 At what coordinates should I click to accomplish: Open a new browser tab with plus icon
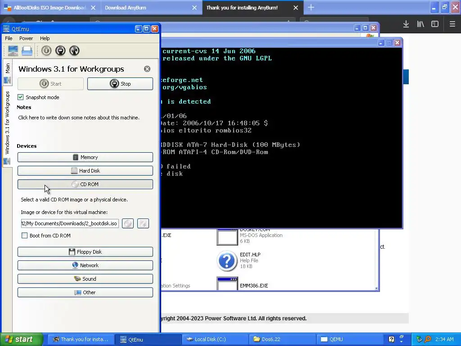pos(311,7)
